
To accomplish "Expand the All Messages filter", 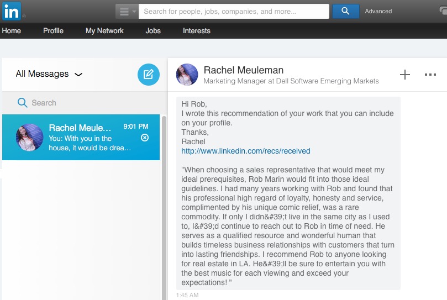I will point(49,74).
